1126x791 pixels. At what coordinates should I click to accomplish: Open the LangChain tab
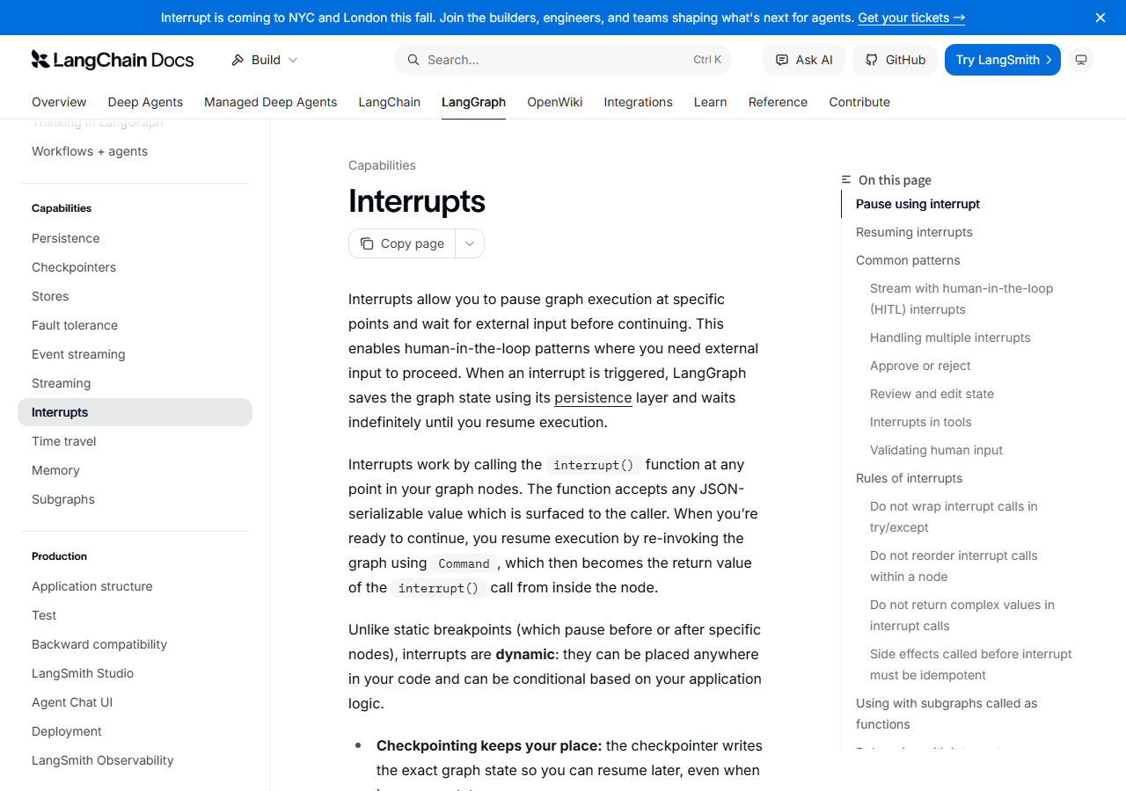tap(390, 102)
